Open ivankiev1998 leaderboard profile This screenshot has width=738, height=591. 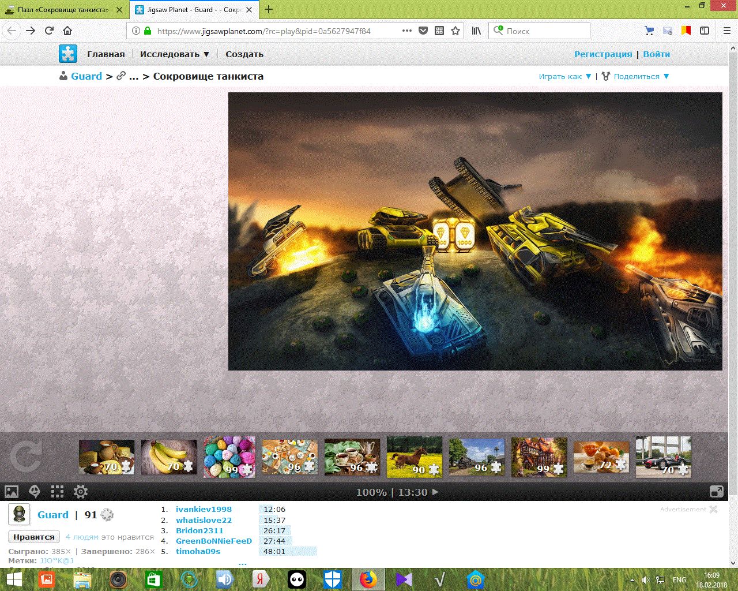pyautogui.click(x=204, y=509)
